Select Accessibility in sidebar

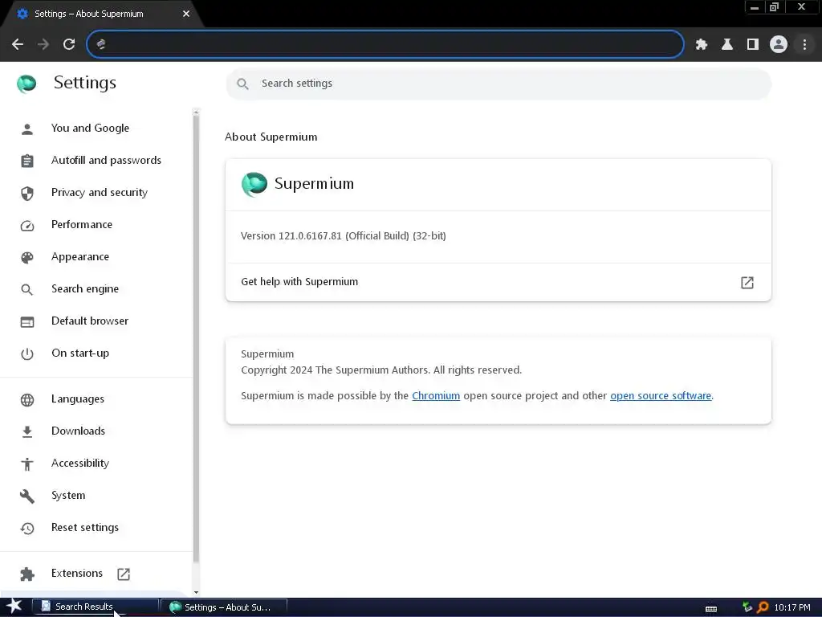coord(80,463)
